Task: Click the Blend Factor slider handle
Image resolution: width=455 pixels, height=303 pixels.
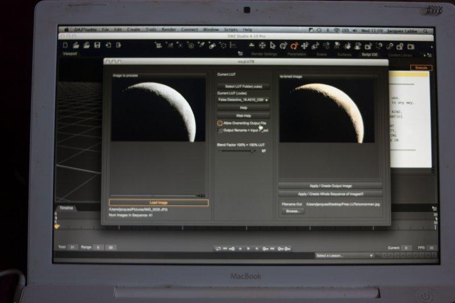Action: [x=252, y=151]
